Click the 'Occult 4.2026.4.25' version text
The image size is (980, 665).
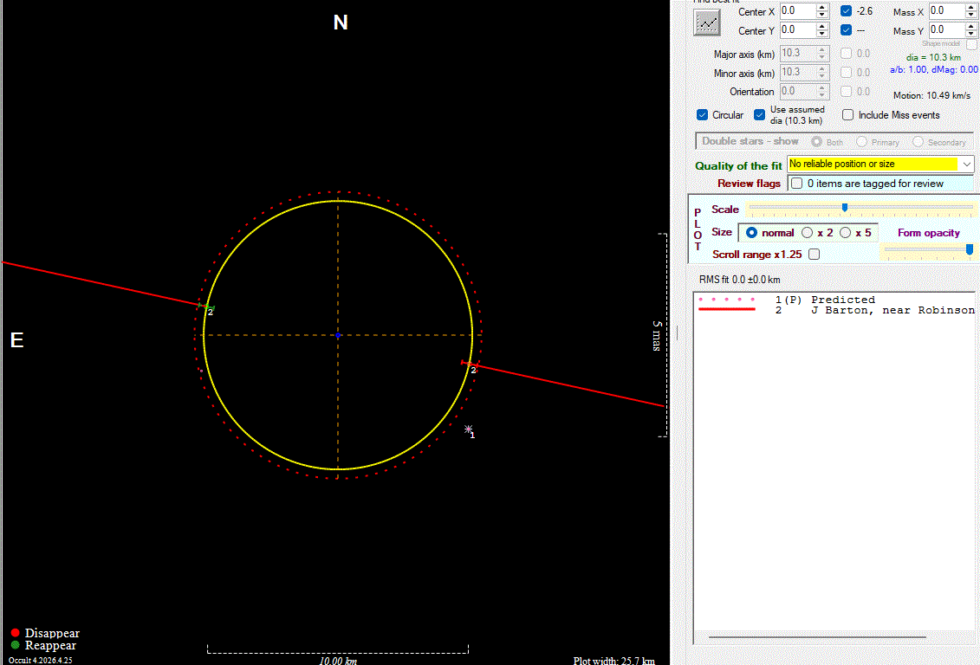40,660
